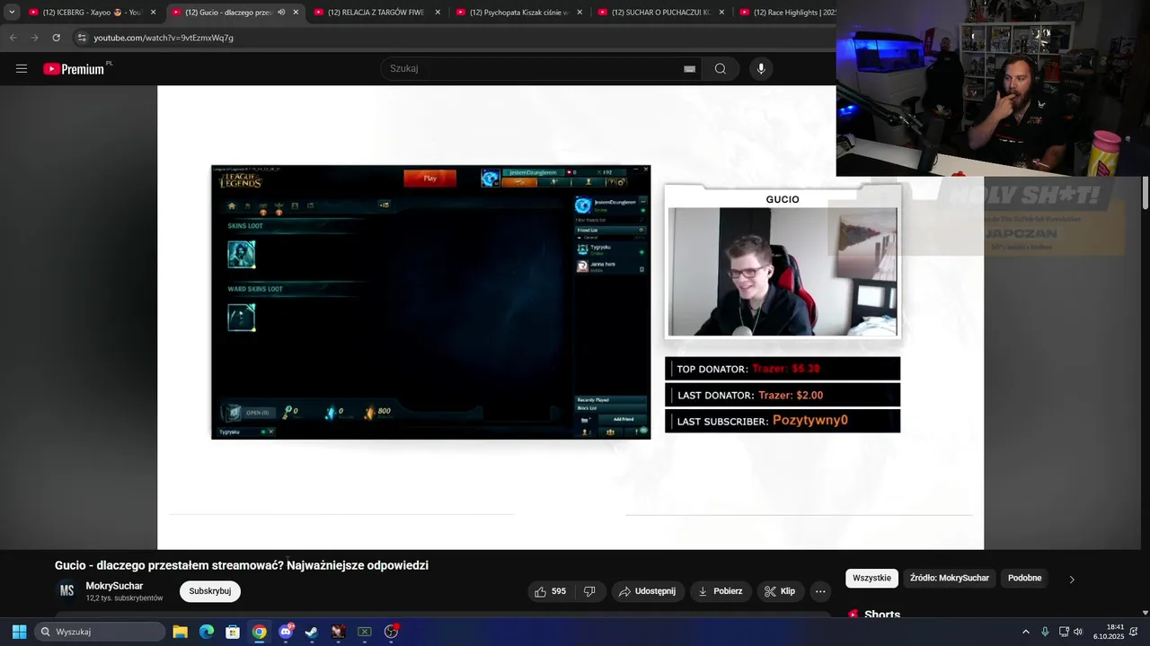Viewport: 1150px width, 646px height.
Task: Select the Wszystkie filter chip
Action: tap(871, 578)
